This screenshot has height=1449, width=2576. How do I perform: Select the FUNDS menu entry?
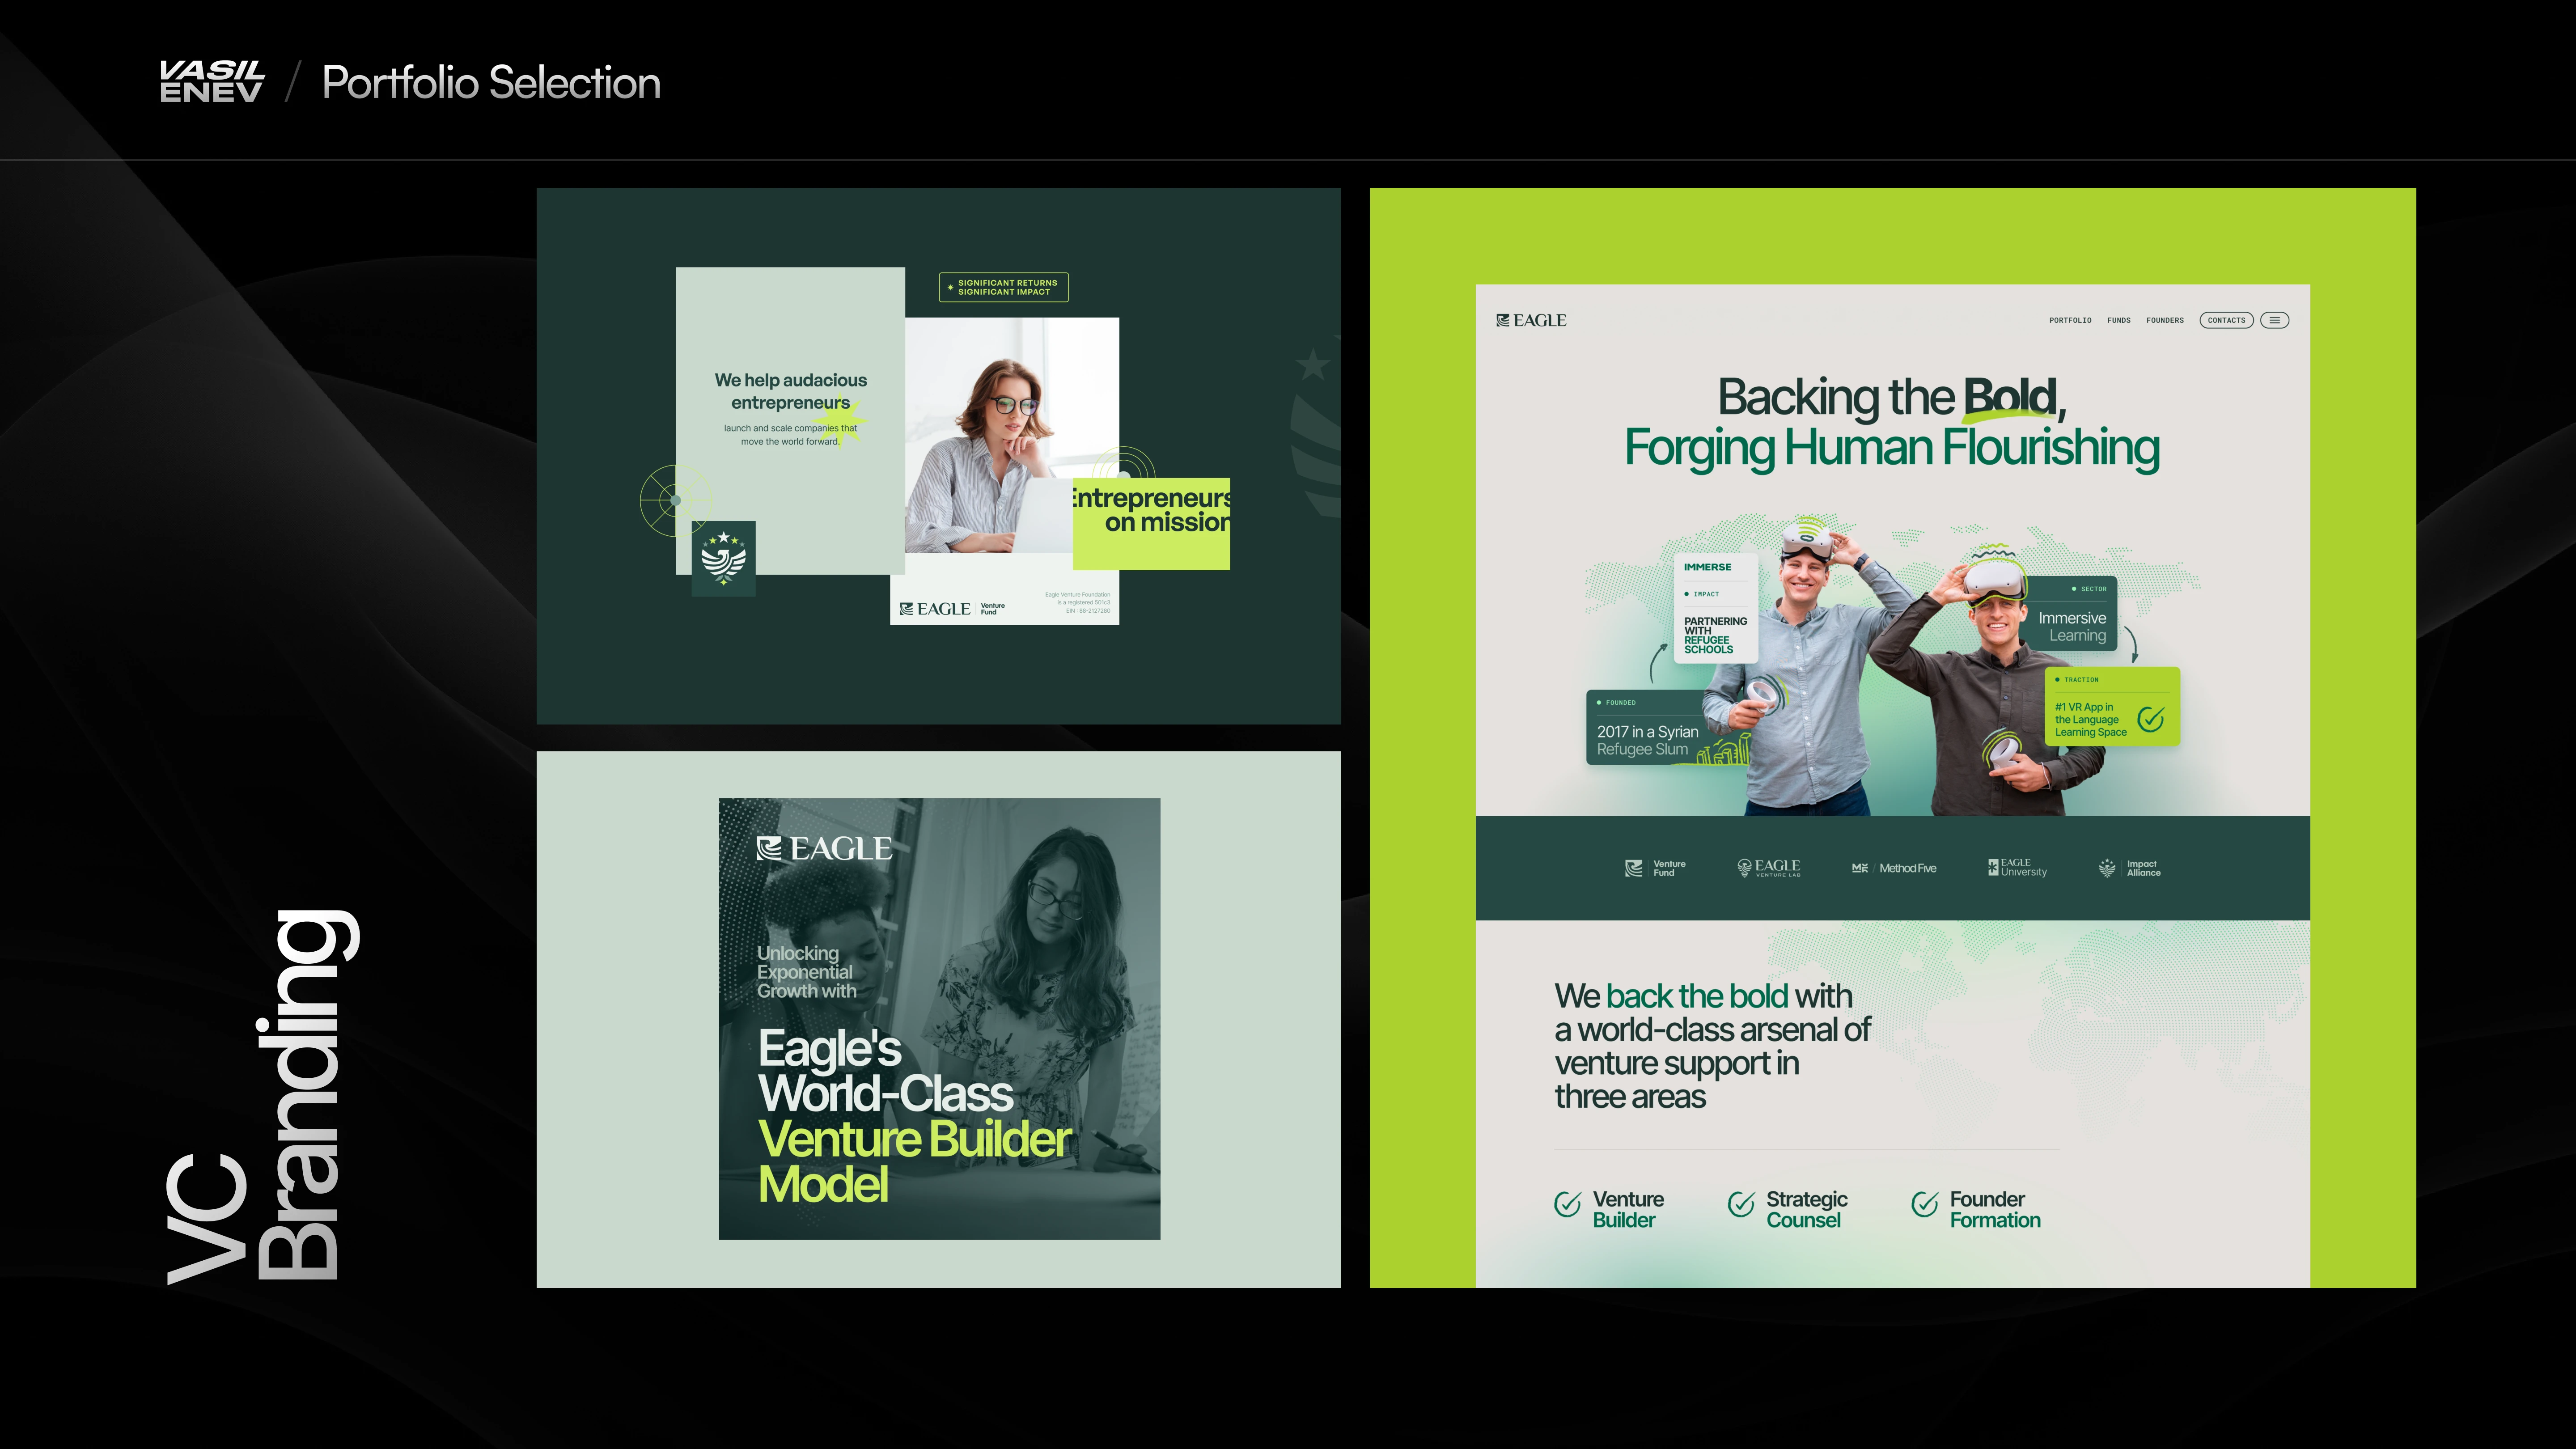(x=2119, y=320)
